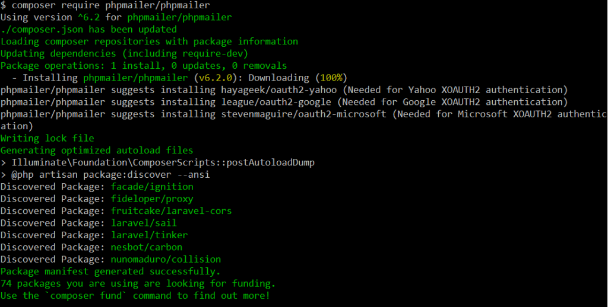Click 'Loading composer repositories with package information'
The width and height of the screenshot is (608, 307).
149,41
